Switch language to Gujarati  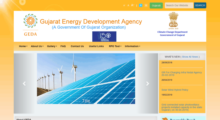click(156, 5)
